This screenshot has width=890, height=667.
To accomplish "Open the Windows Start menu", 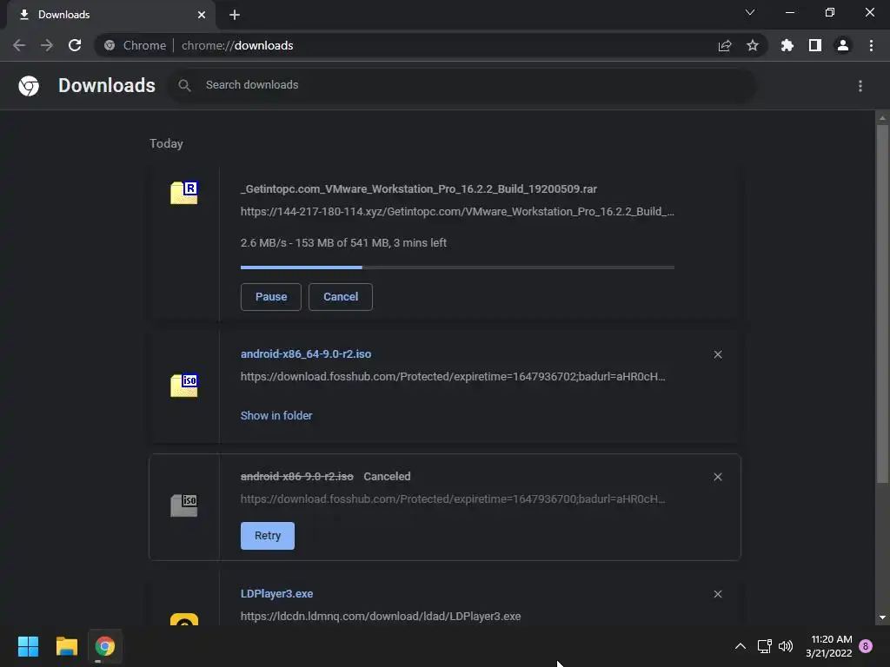I will 28,646.
